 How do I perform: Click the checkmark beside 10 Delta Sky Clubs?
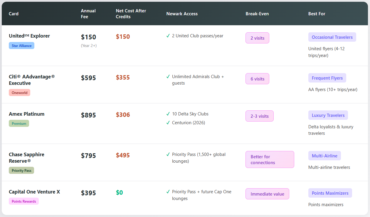click(168, 114)
